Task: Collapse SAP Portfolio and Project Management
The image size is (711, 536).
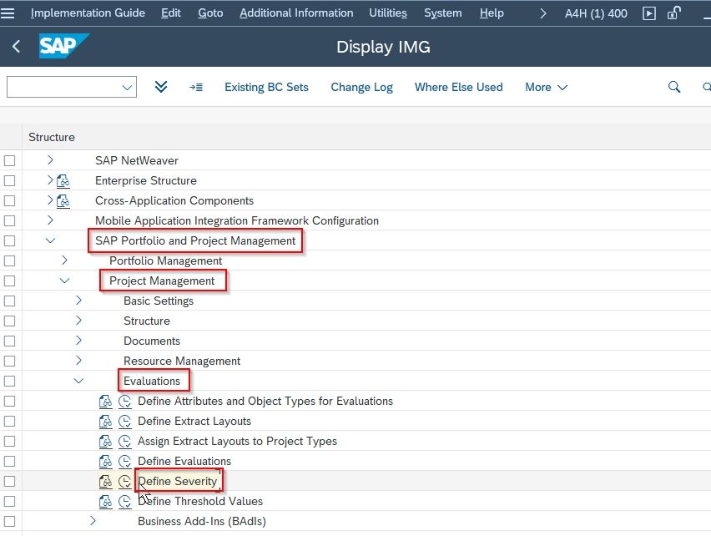Action: tap(50, 240)
